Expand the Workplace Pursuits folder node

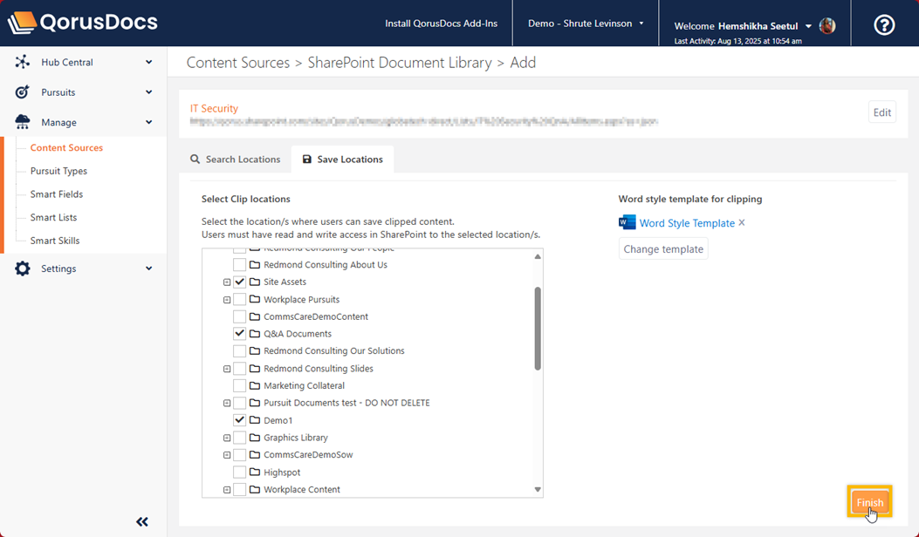[x=227, y=300]
